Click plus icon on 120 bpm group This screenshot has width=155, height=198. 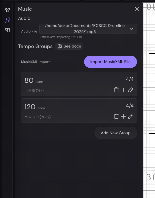(x=123, y=116)
